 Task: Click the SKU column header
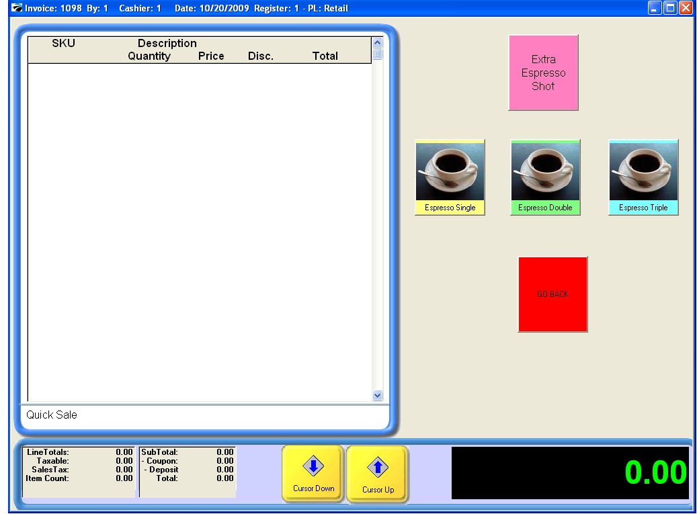click(63, 44)
